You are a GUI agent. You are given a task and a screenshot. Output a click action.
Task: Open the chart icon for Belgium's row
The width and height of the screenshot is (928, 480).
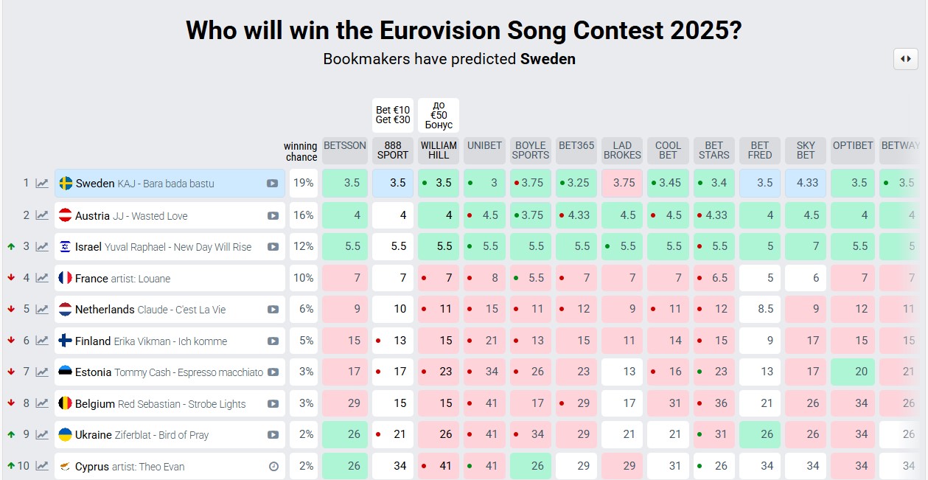[42, 404]
